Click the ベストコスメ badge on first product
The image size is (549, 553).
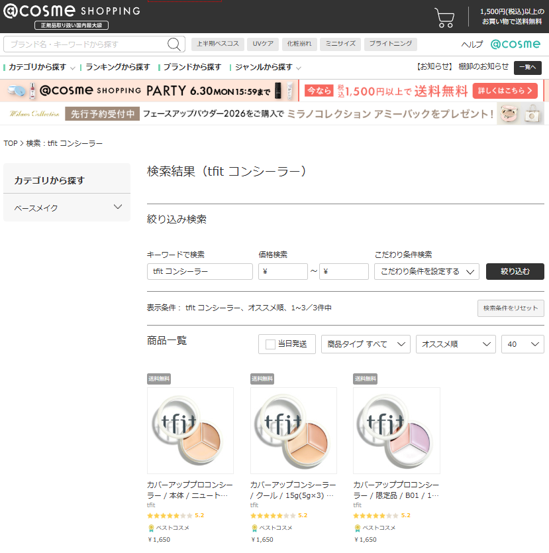(x=169, y=528)
